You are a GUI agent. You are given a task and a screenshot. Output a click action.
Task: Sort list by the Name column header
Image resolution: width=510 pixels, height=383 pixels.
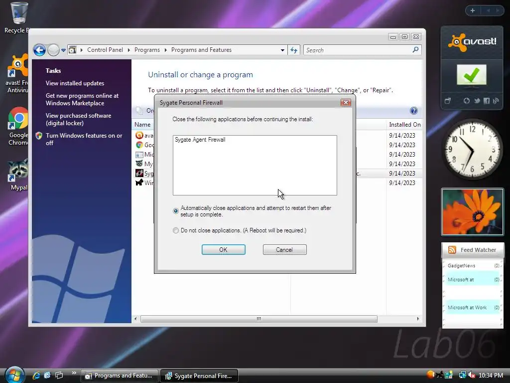coord(142,124)
